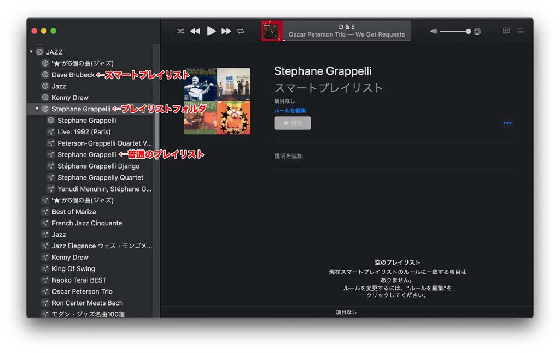
Task: Click the Oscar Peterson Trio playlist icon
Action: (45, 291)
